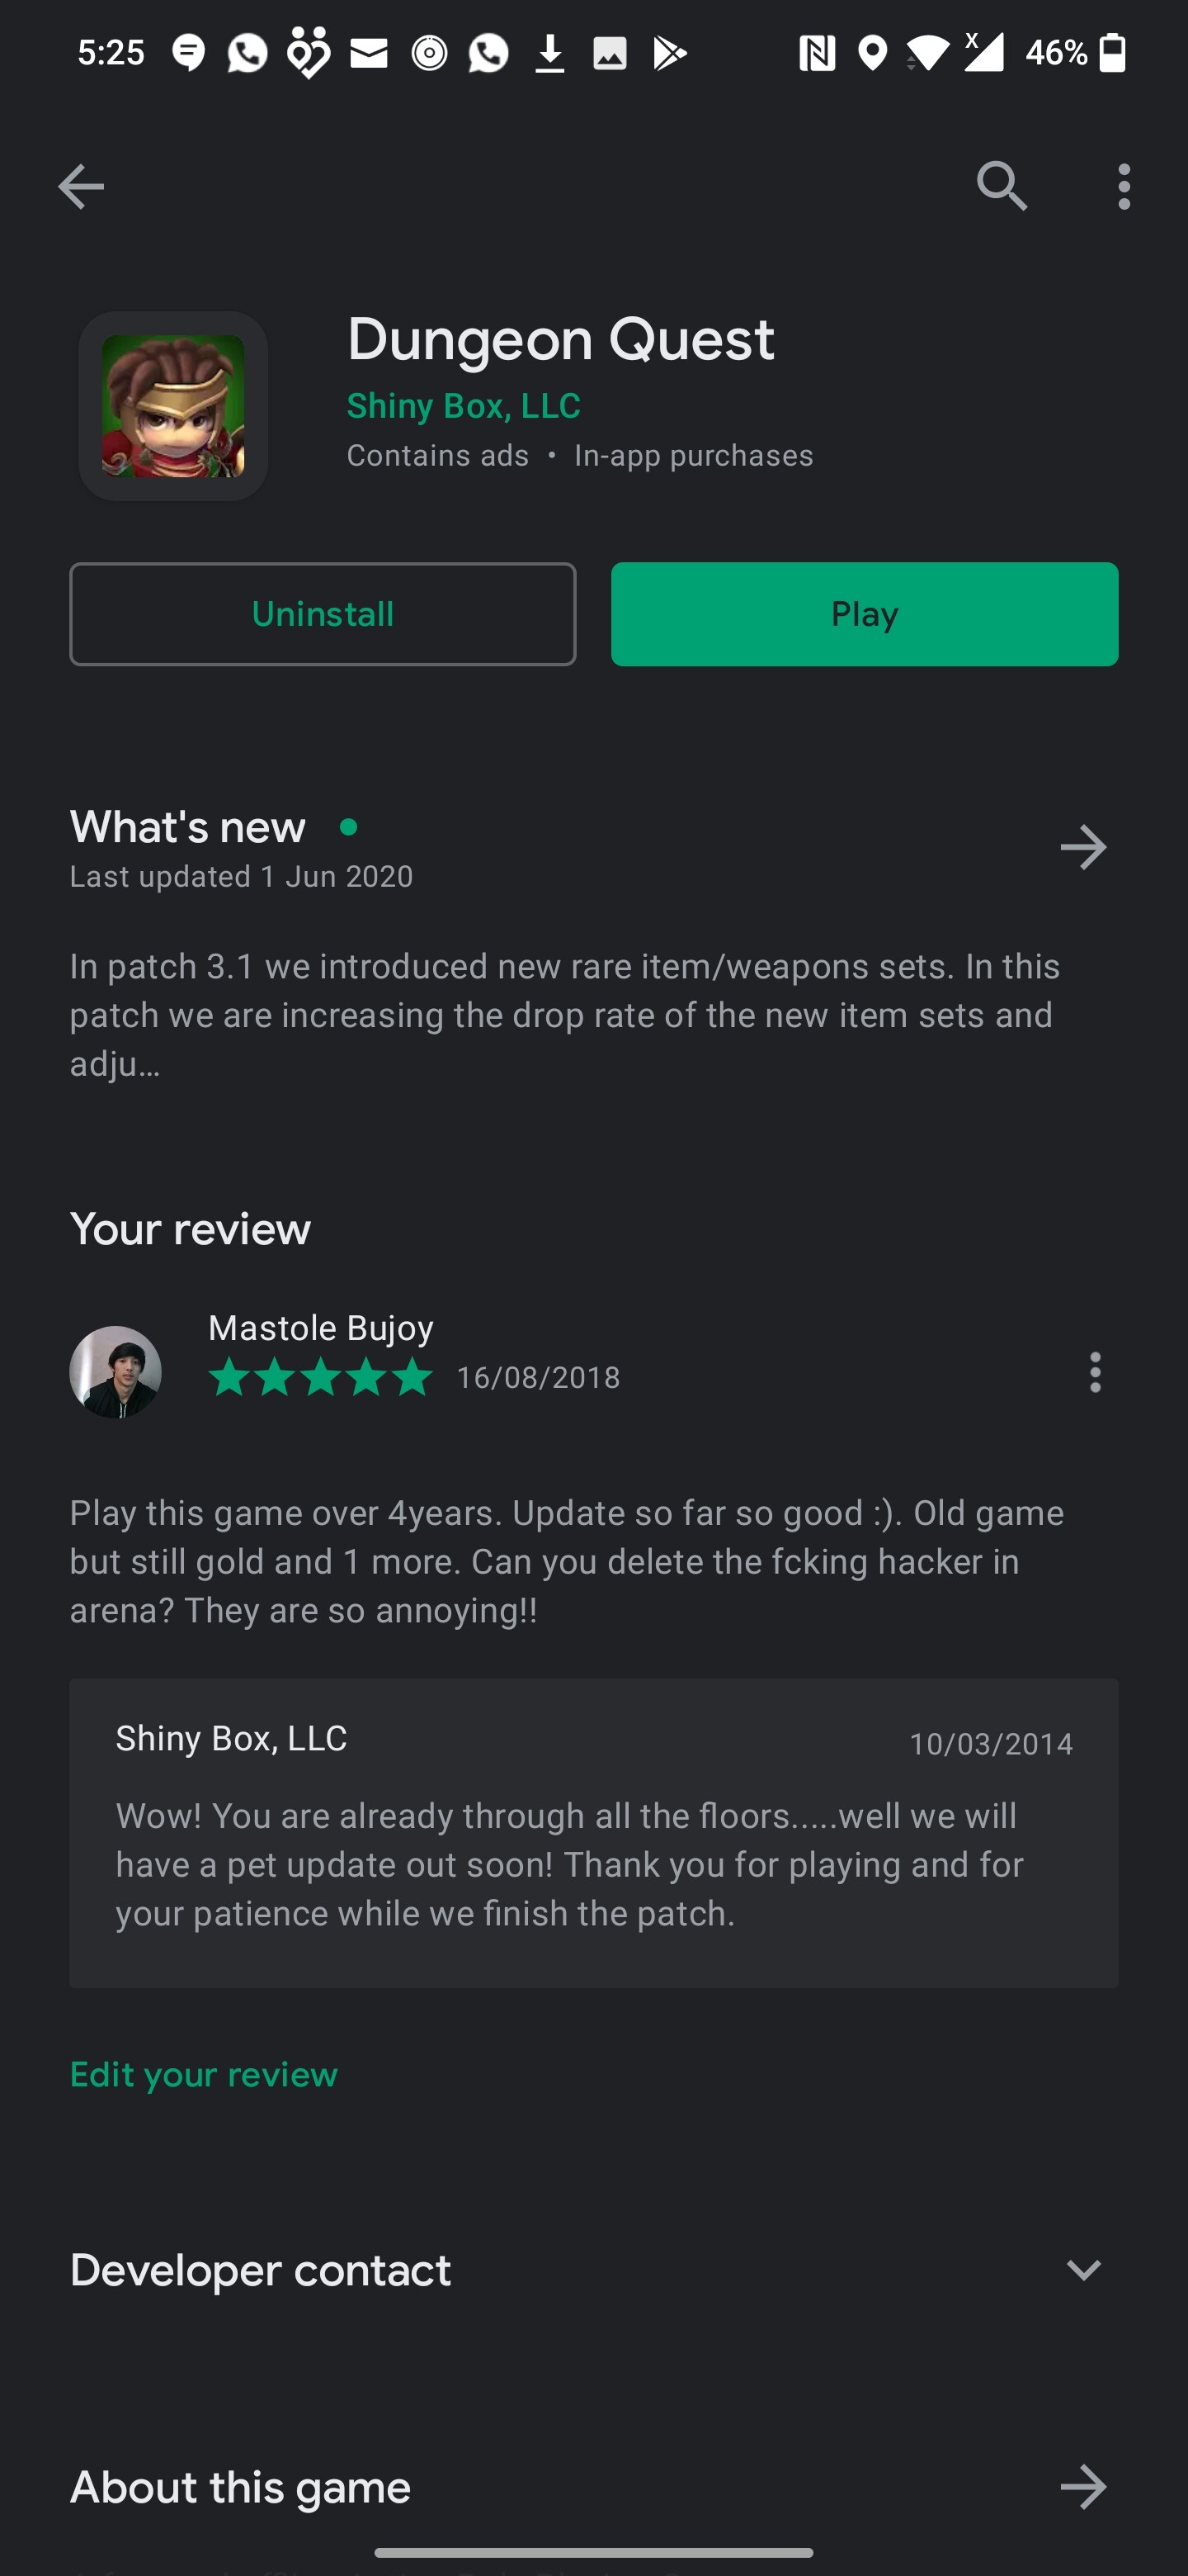Open the top-right overflow menu
This screenshot has height=2576, width=1188.
[x=1124, y=187]
